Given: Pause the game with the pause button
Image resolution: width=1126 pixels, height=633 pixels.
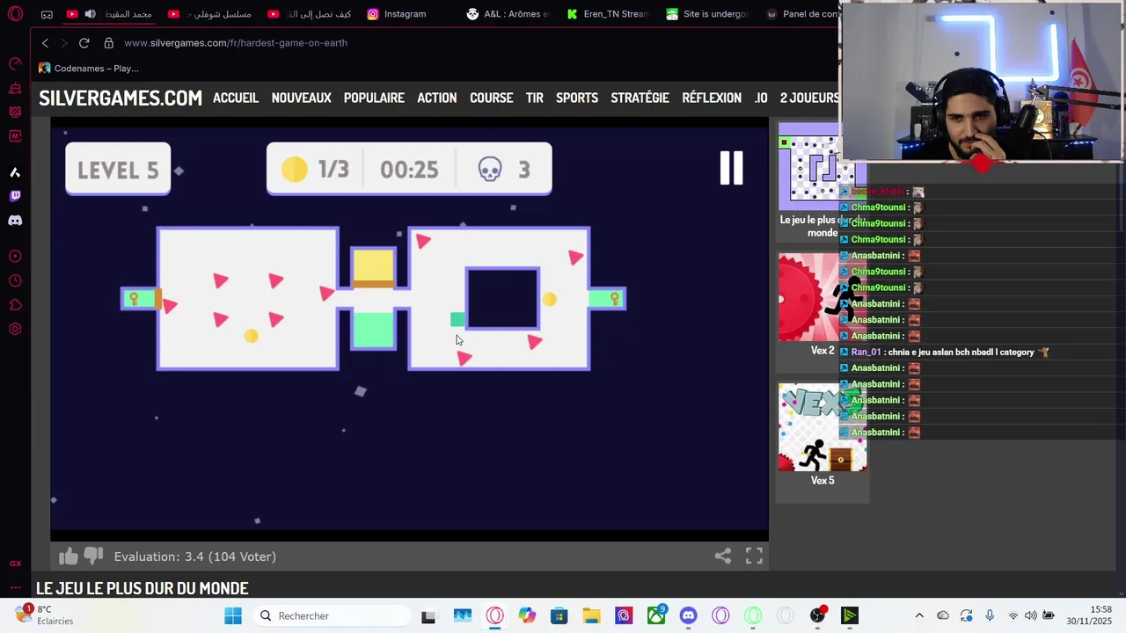Looking at the screenshot, I should pos(731,168).
